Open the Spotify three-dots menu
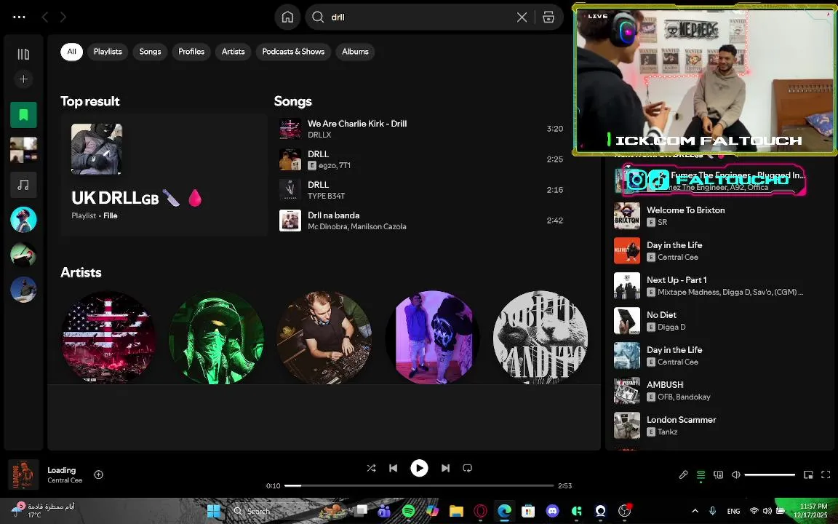This screenshot has height=524, width=838. click(x=19, y=17)
